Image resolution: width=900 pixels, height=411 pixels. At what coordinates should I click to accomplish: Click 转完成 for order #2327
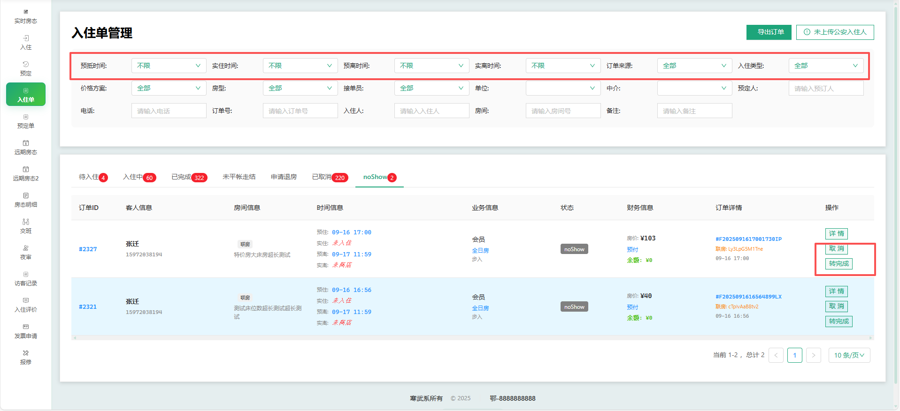[x=838, y=264]
